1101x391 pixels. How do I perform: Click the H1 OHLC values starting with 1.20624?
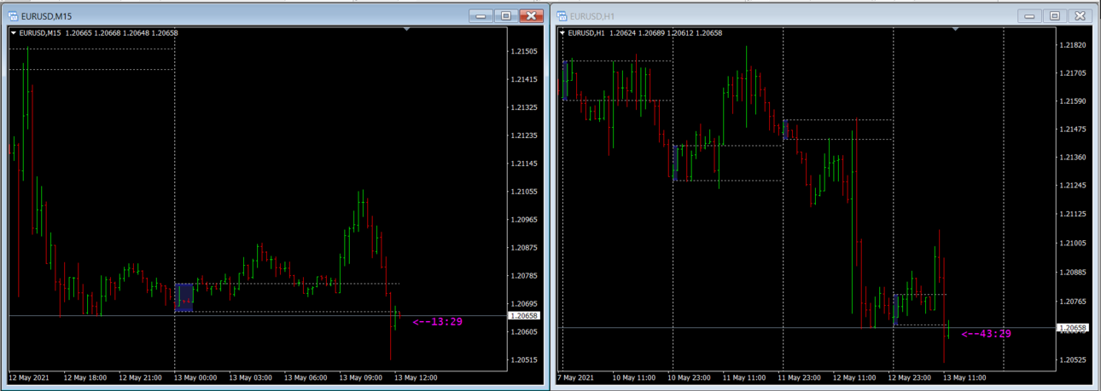[x=666, y=33]
